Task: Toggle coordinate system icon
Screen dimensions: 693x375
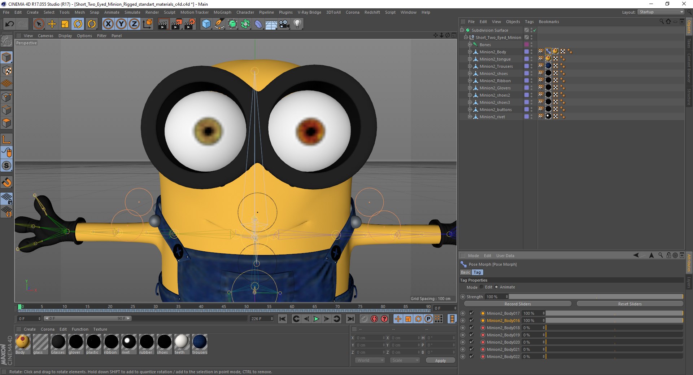Action: tap(147, 24)
